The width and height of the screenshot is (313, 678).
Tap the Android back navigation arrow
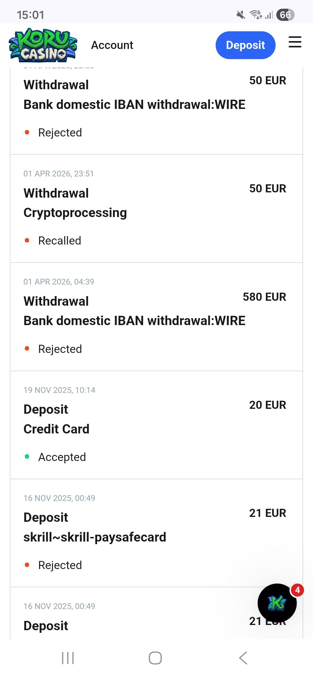(243, 658)
